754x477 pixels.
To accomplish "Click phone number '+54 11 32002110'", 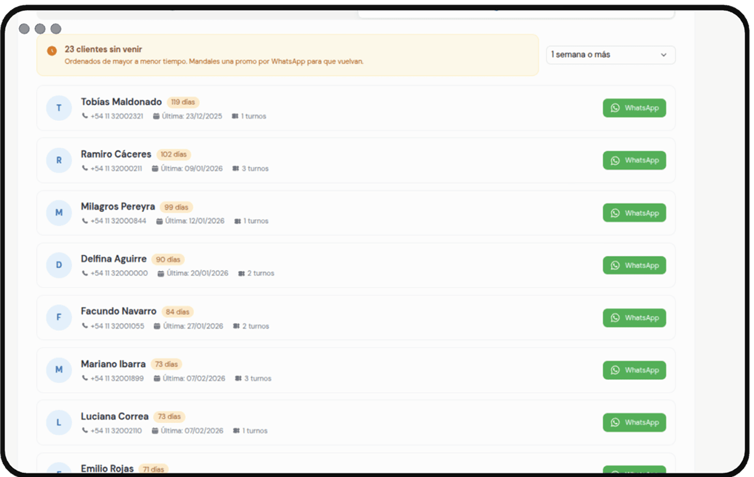I will tap(116, 431).
